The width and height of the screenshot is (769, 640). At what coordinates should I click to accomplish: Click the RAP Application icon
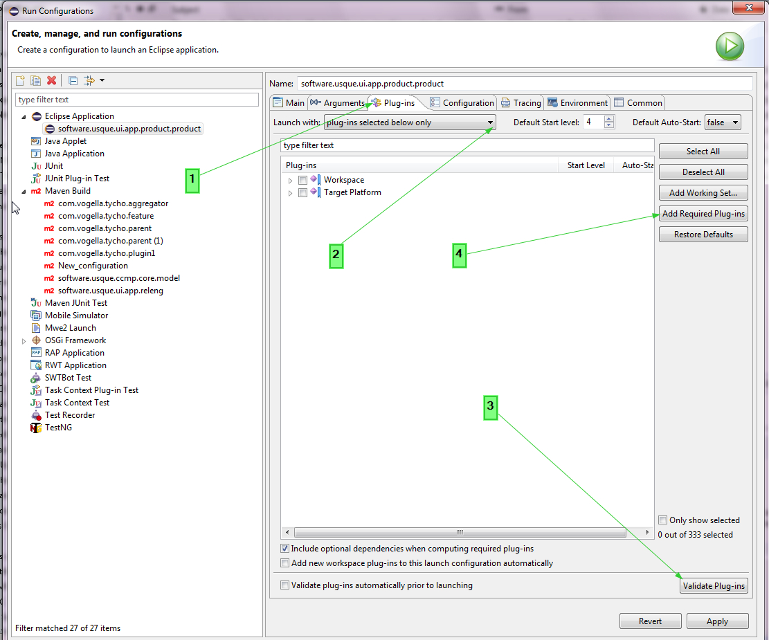(36, 353)
